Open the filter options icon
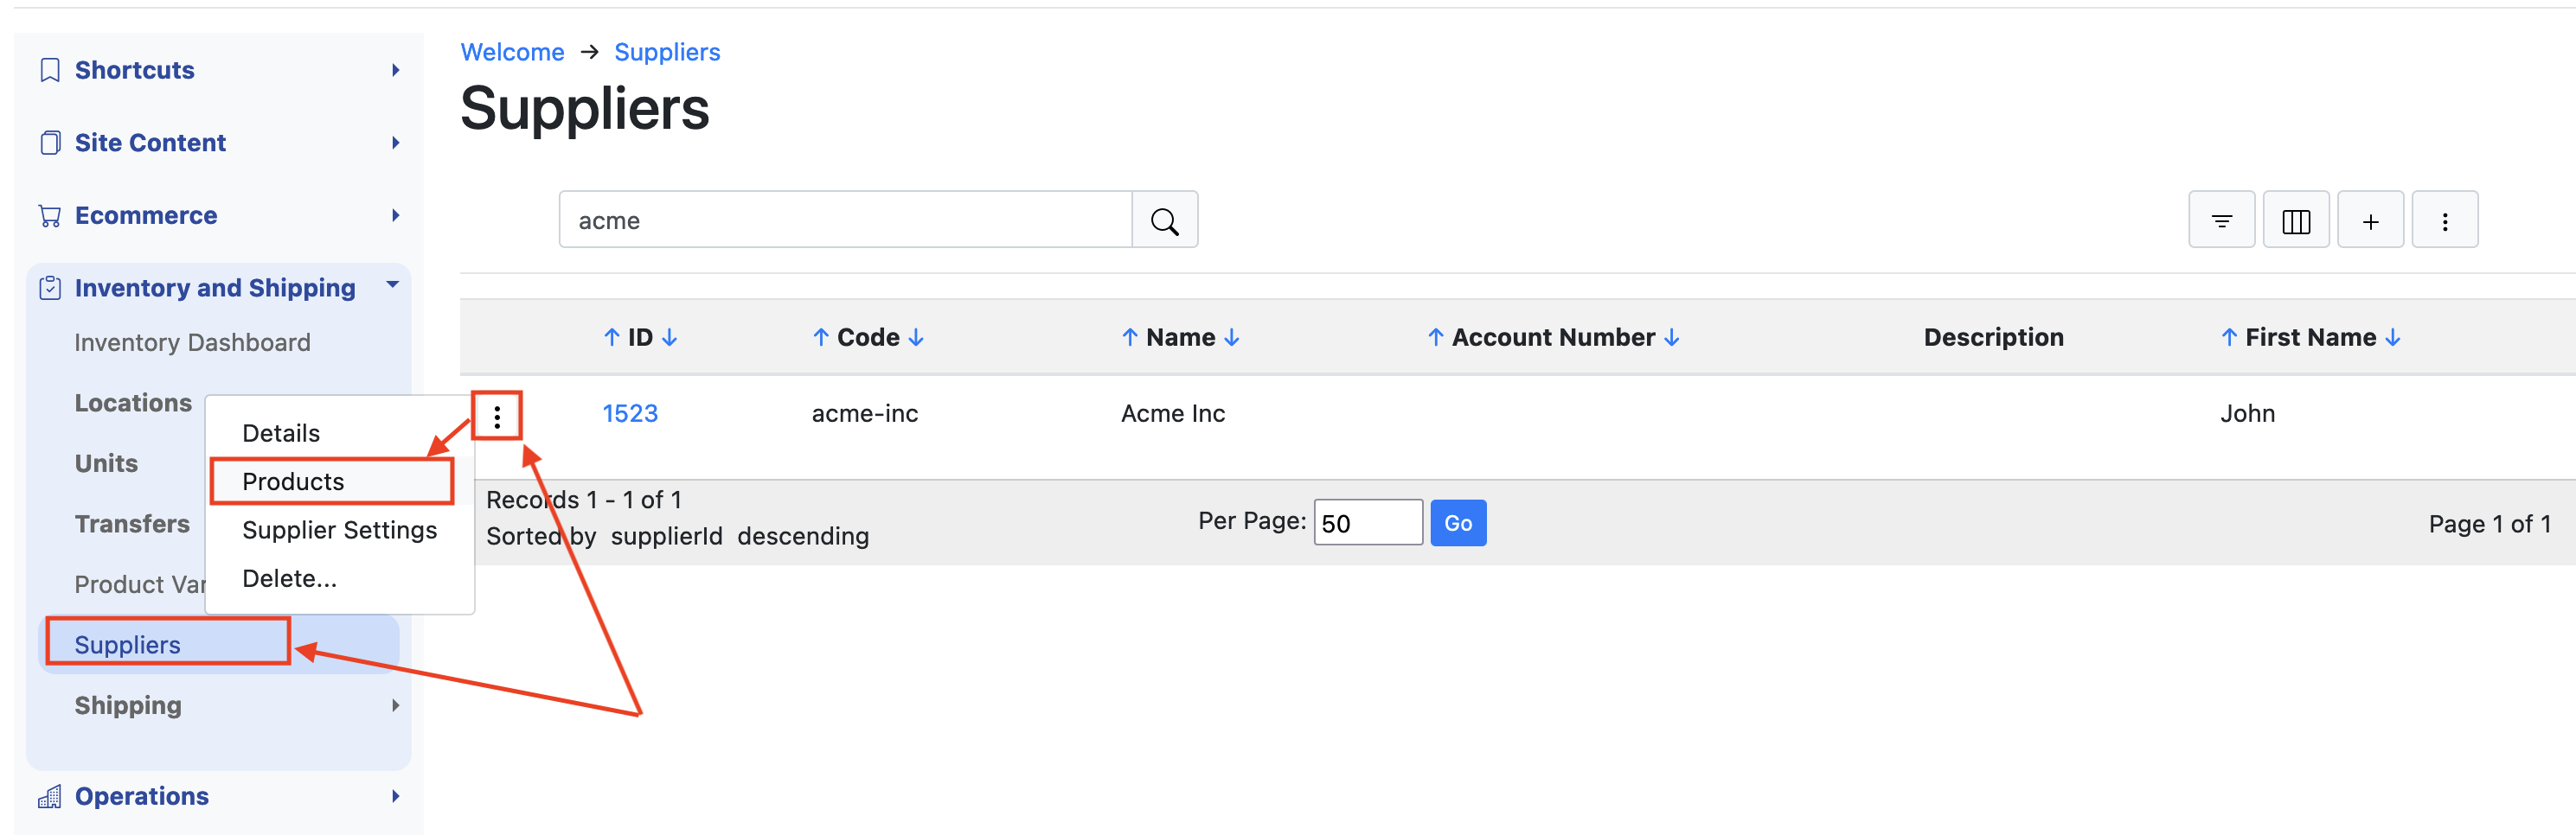 [2221, 220]
